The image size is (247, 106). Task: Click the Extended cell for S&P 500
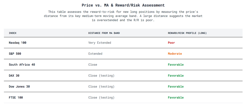(95, 54)
